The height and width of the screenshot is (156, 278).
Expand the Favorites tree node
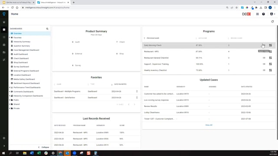pyautogui.click(x=10, y=38)
